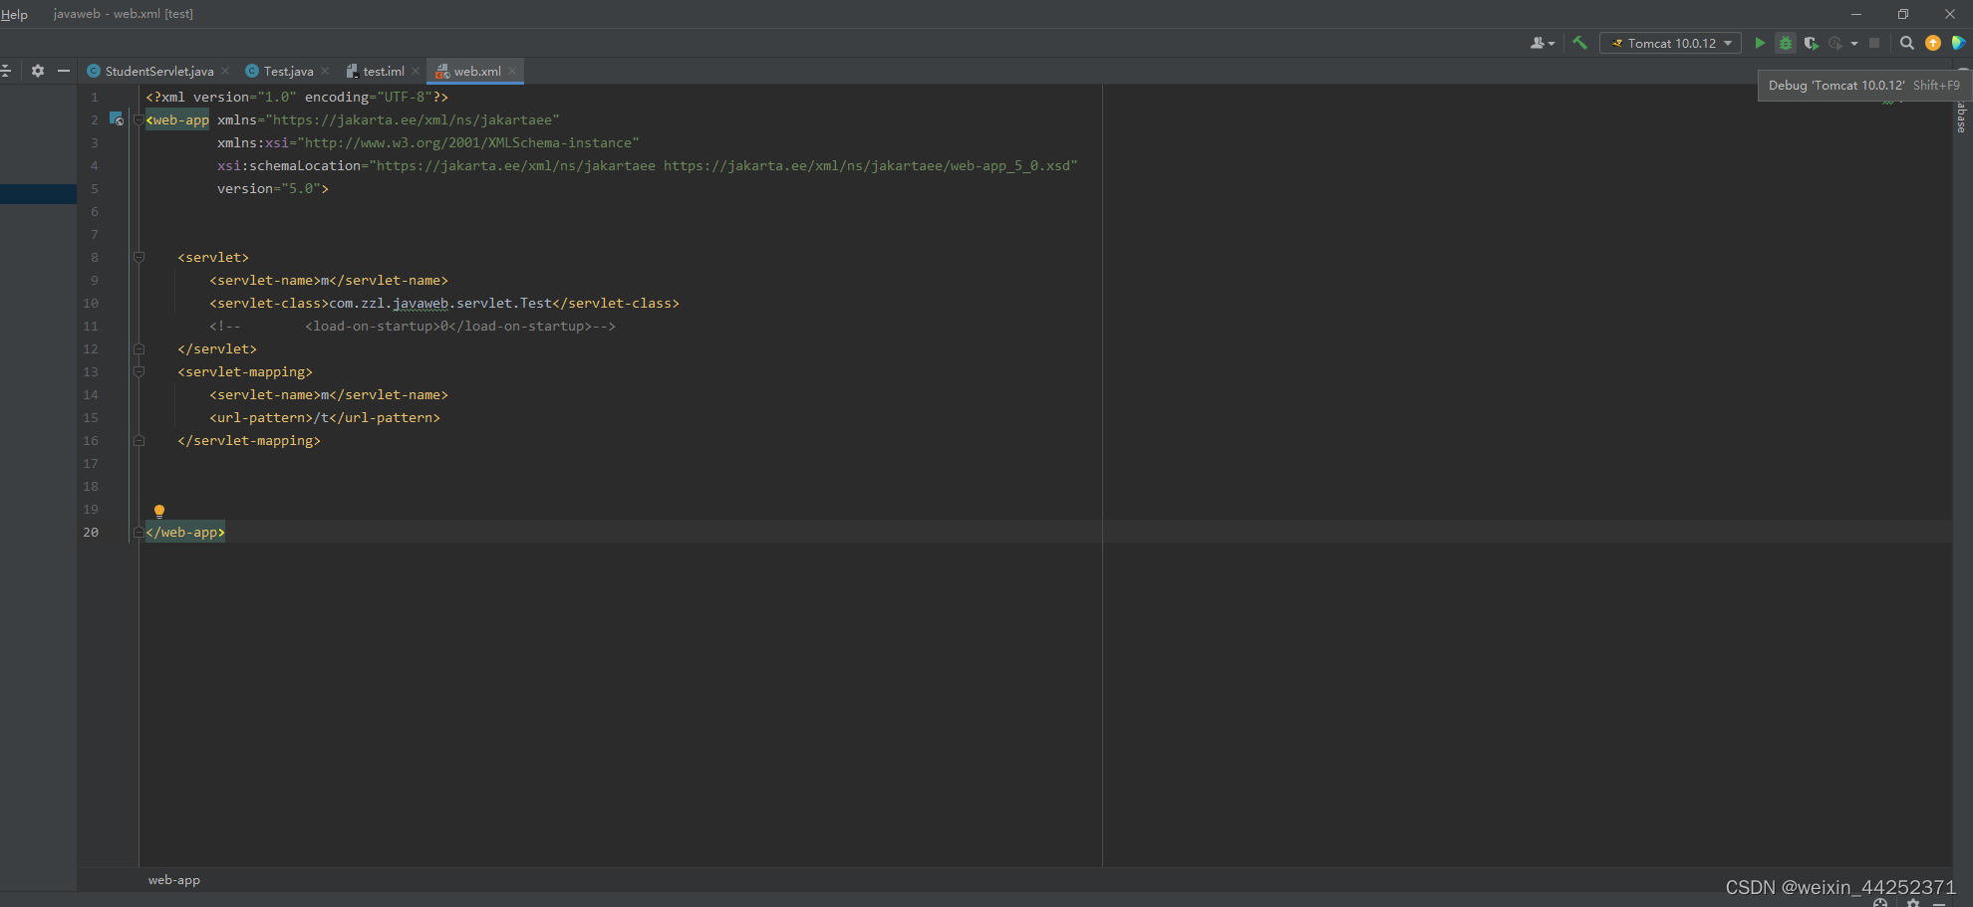The height and width of the screenshot is (907, 1973).
Task: Collapse the web-app tag fold on line 2
Action: (139, 119)
